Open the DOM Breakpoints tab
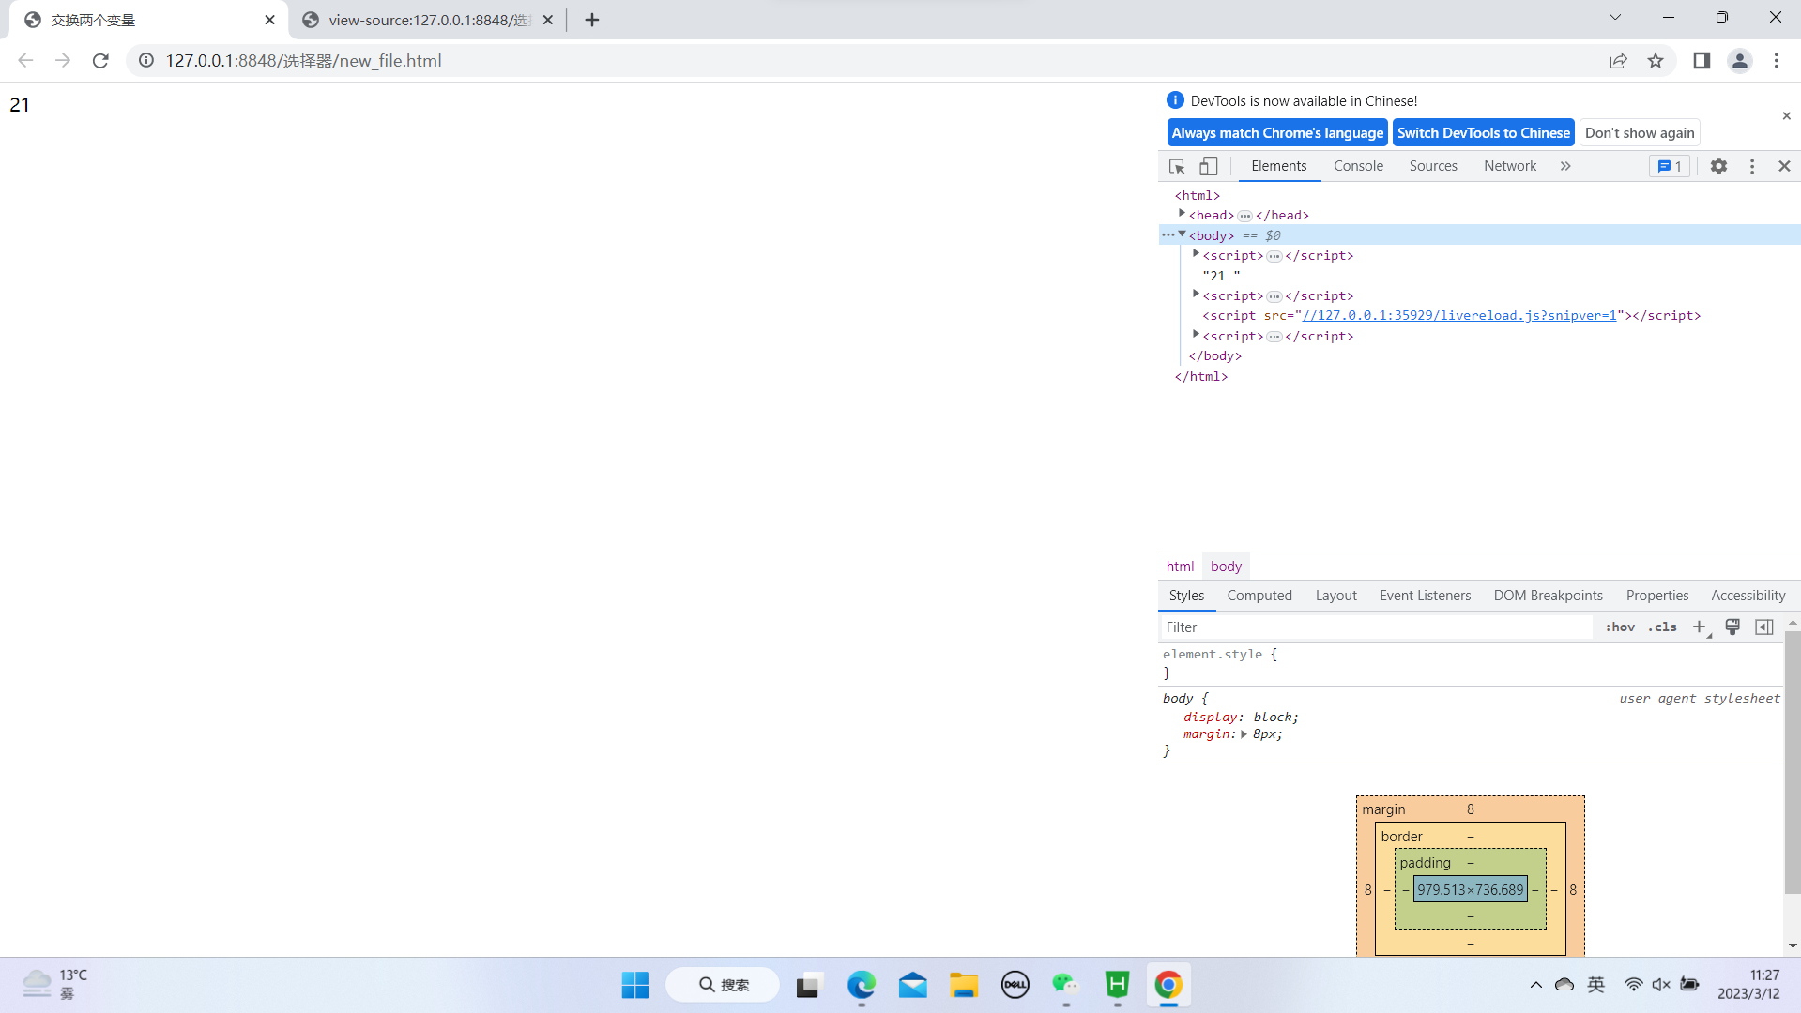This screenshot has width=1801, height=1013. [x=1548, y=596]
